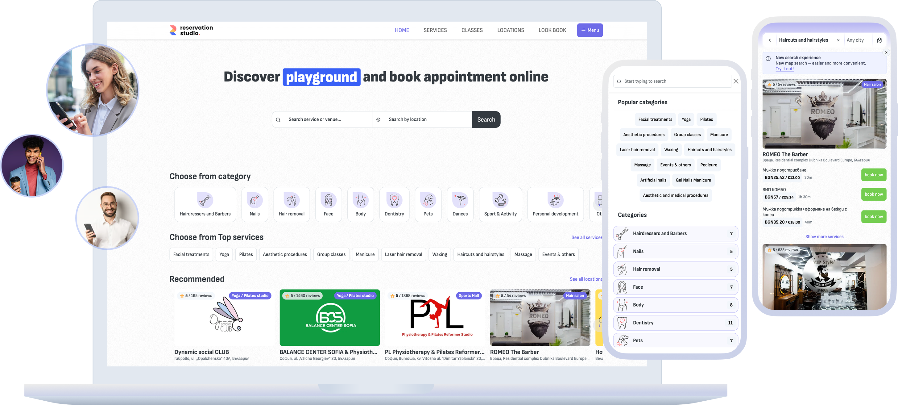Open the CLASSES nav item

pyautogui.click(x=472, y=30)
